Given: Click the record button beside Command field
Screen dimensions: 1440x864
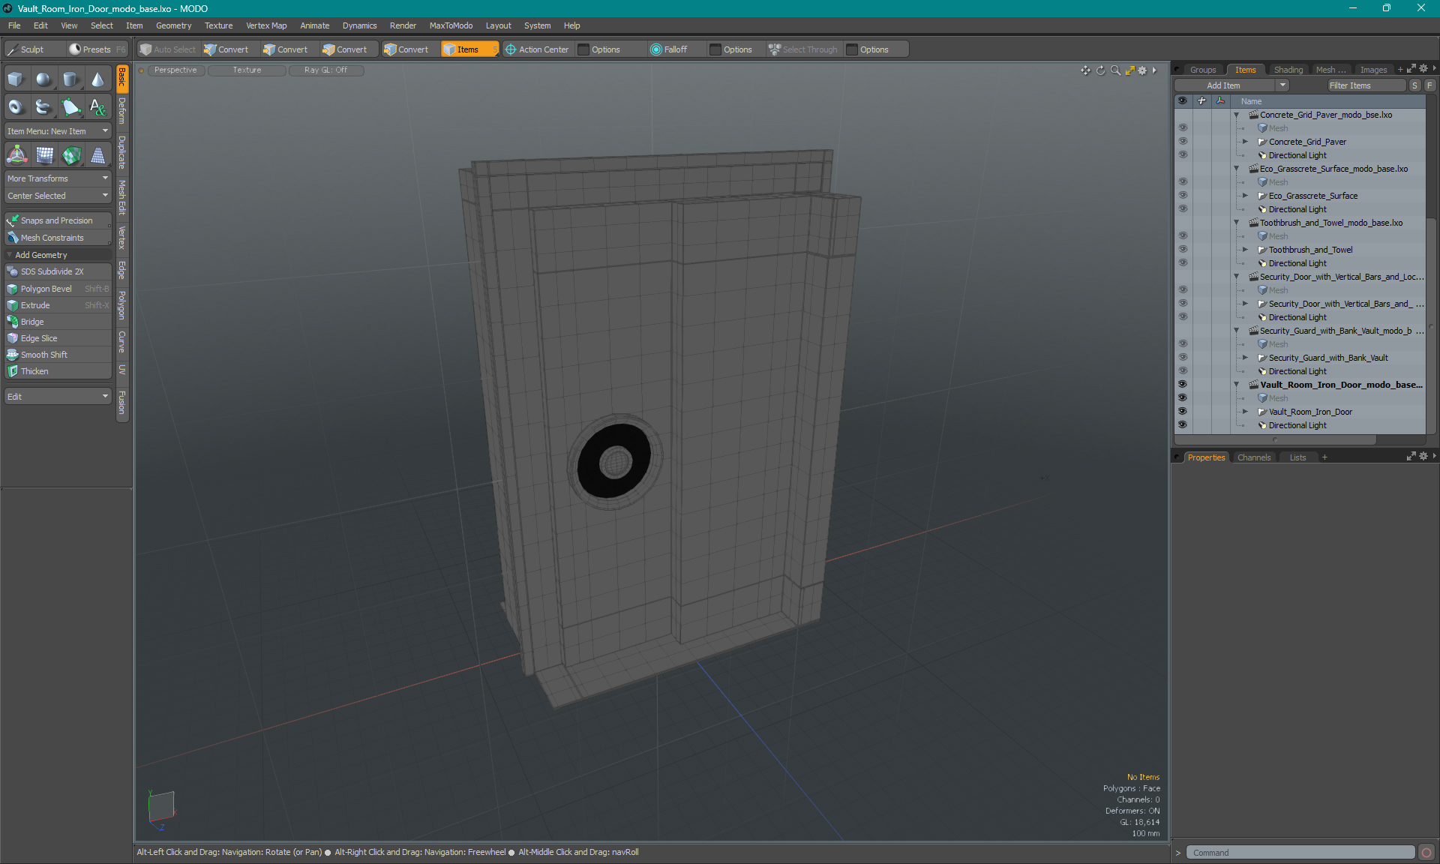Looking at the screenshot, I should click(1426, 853).
